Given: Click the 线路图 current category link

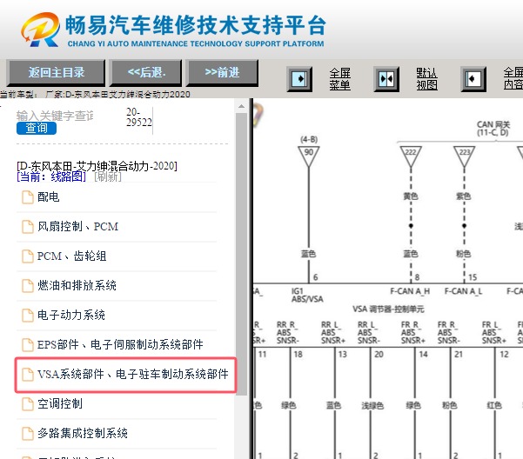Looking at the screenshot, I should (x=68, y=176).
